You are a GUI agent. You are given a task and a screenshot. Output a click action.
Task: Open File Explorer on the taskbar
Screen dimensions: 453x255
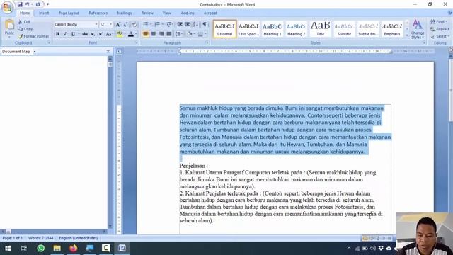click(57, 248)
